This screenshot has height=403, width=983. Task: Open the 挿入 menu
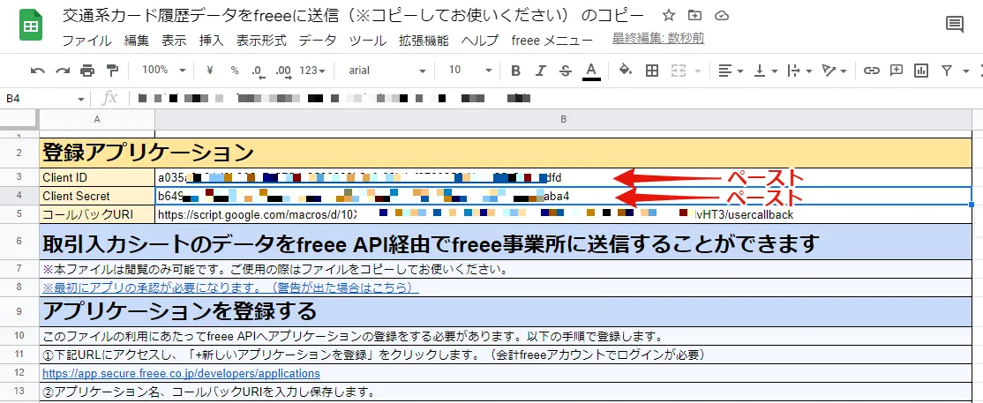tap(211, 41)
